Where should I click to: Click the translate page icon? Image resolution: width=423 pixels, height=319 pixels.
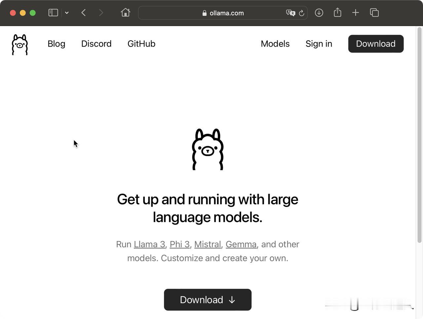pyautogui.click(x=290, y=13)
